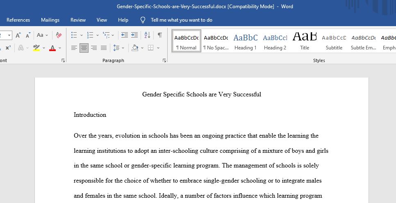
Task: Open the References tab
Action: pos(18,20)
